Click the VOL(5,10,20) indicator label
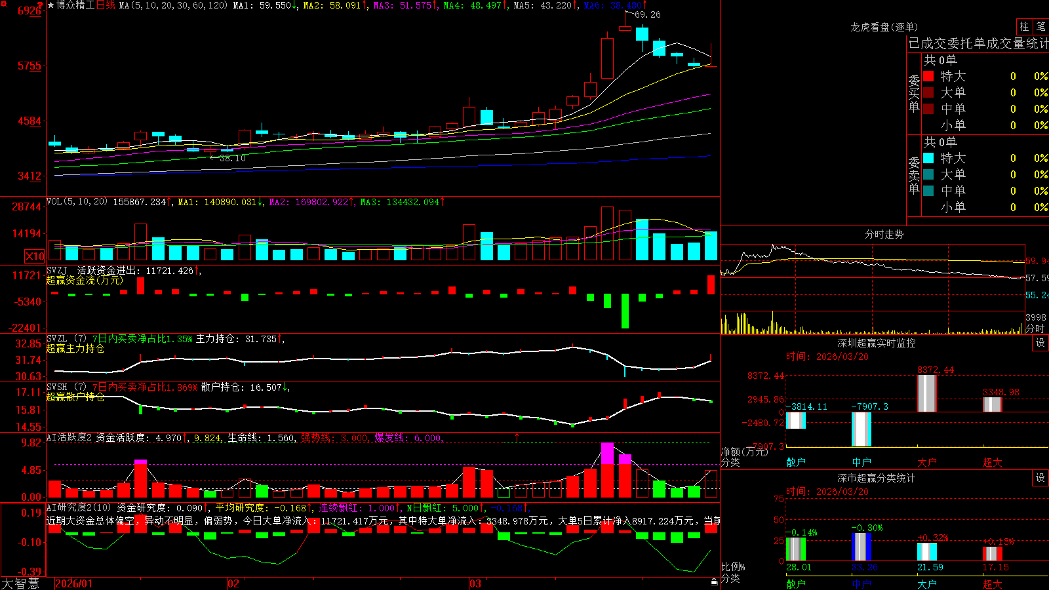1049x590 pixels. (77, 202)
